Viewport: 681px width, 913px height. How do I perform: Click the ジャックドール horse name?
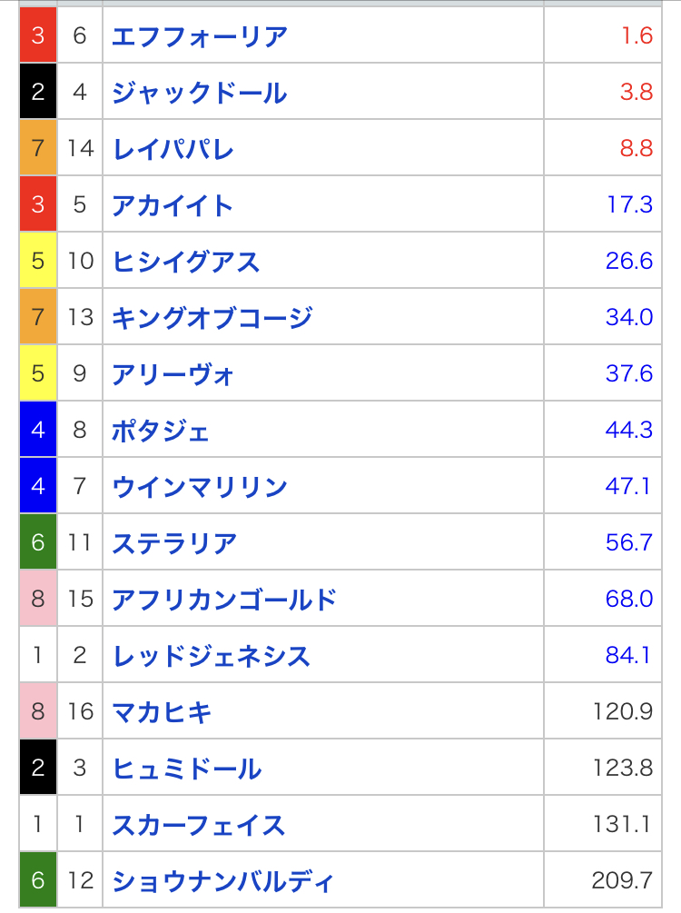tap(200, 93)
